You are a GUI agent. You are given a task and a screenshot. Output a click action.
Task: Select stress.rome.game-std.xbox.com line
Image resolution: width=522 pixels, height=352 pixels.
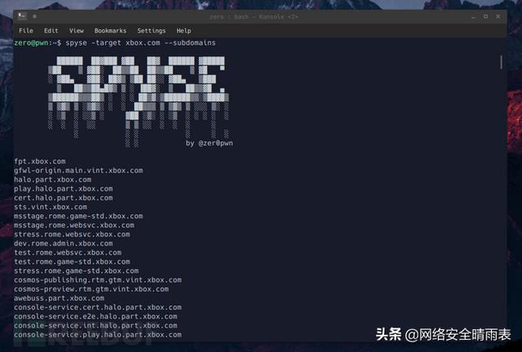click(x=76, y=271)
